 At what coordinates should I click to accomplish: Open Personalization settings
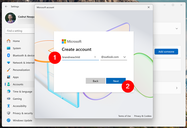click(21, 70)
